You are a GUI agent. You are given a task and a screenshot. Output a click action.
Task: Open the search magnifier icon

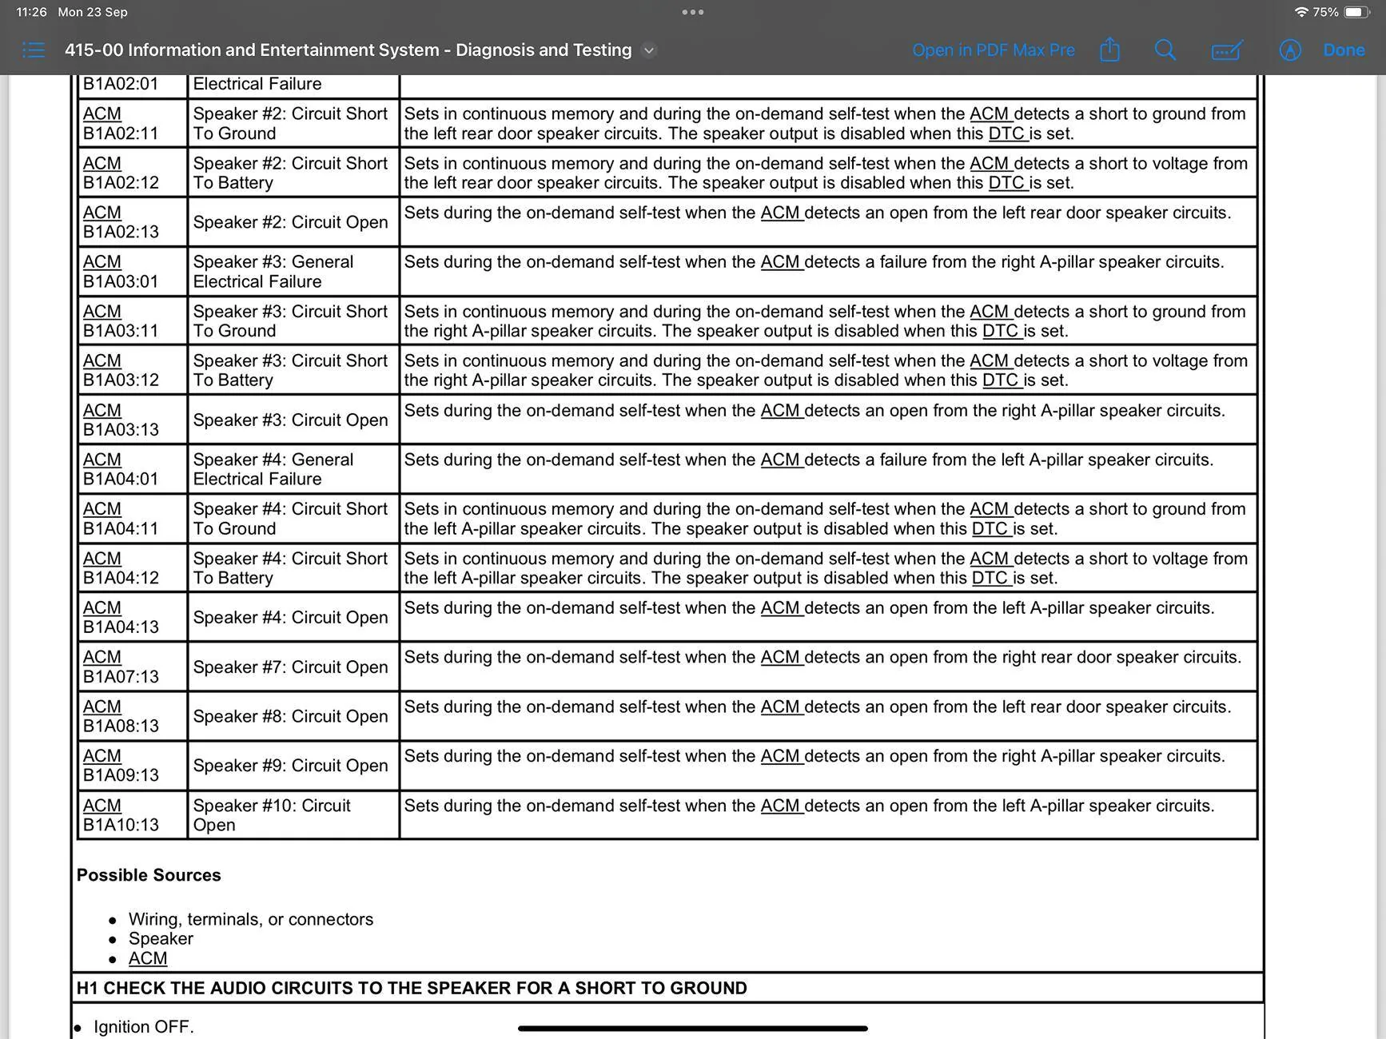[1165, 50]
